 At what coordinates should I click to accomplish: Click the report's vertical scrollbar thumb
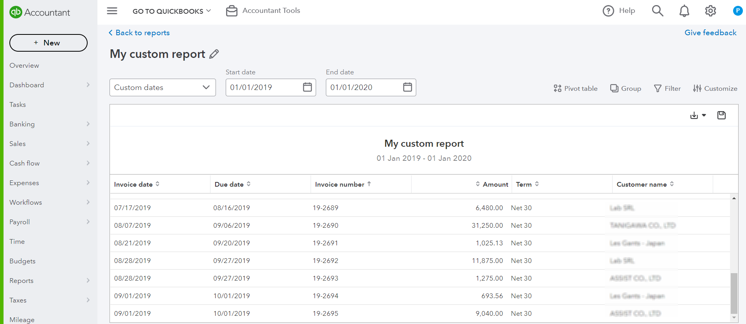[734, 293]
